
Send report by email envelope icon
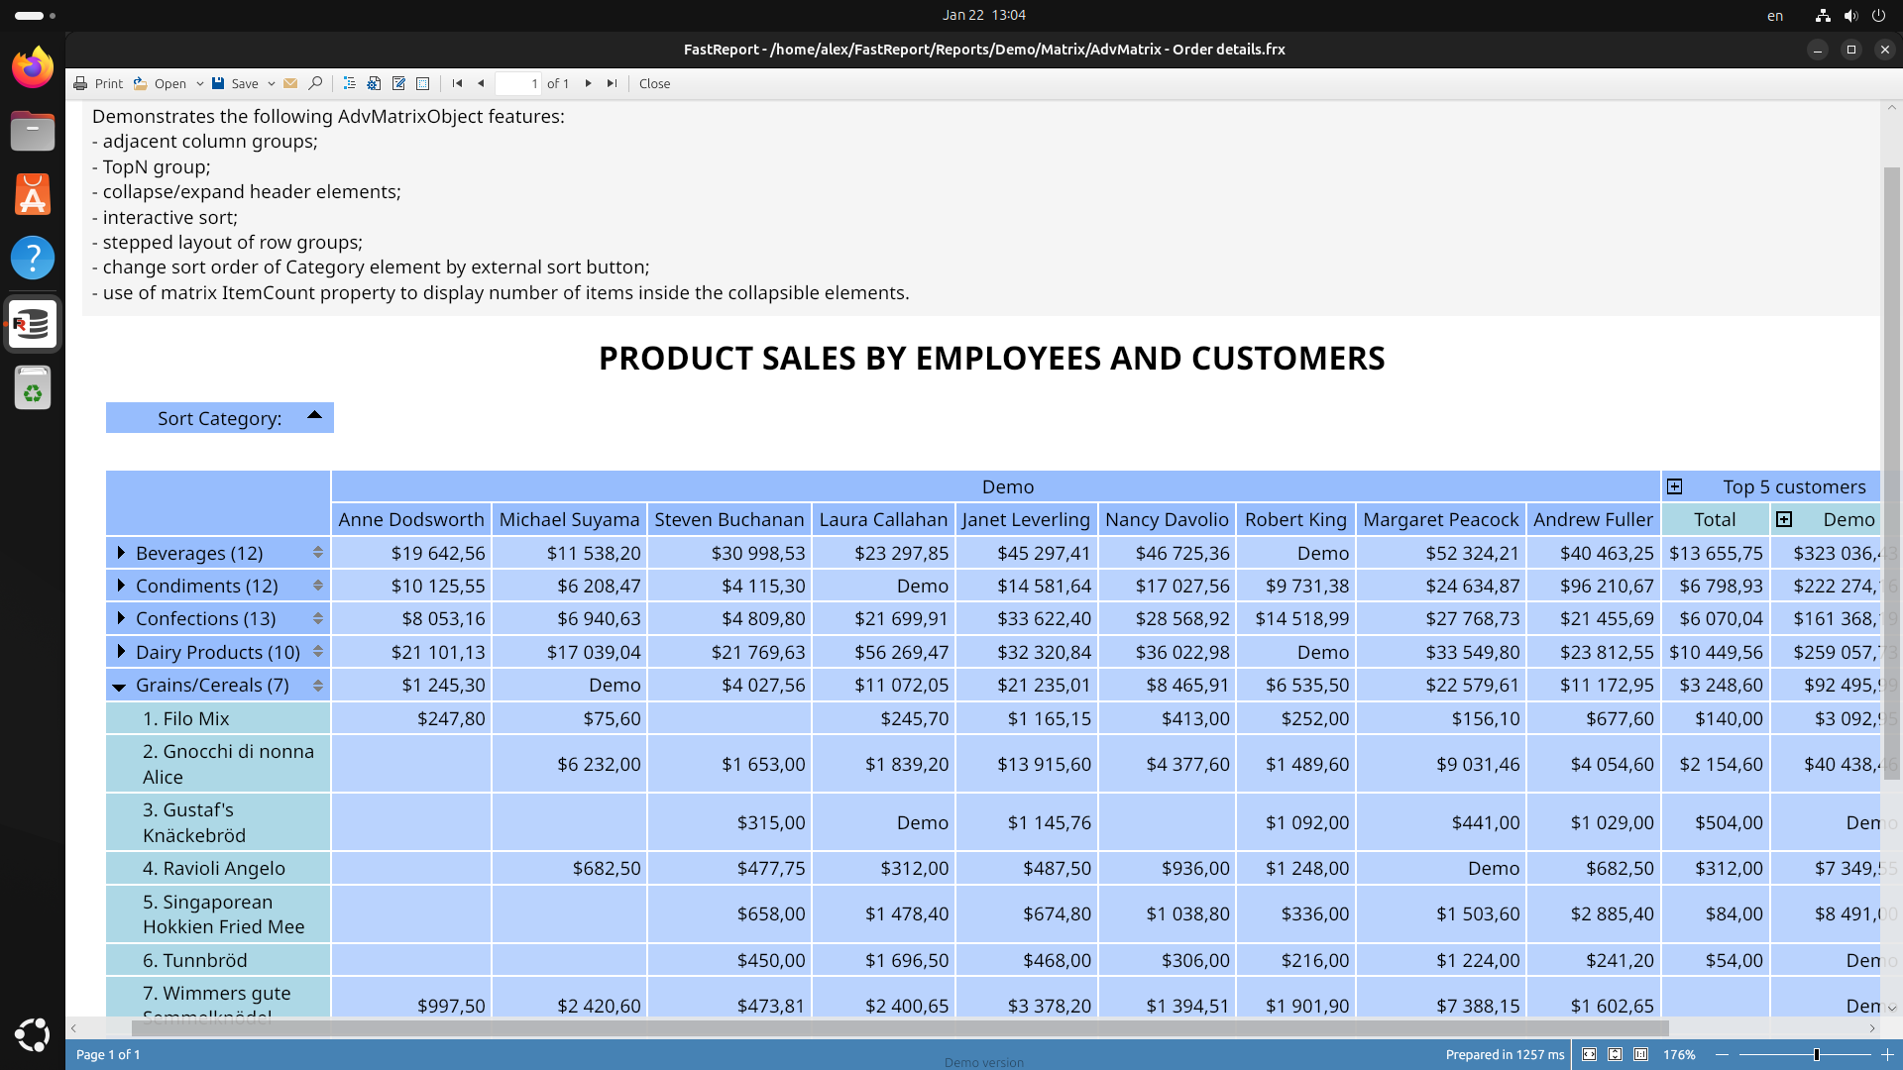coord(290,84)
